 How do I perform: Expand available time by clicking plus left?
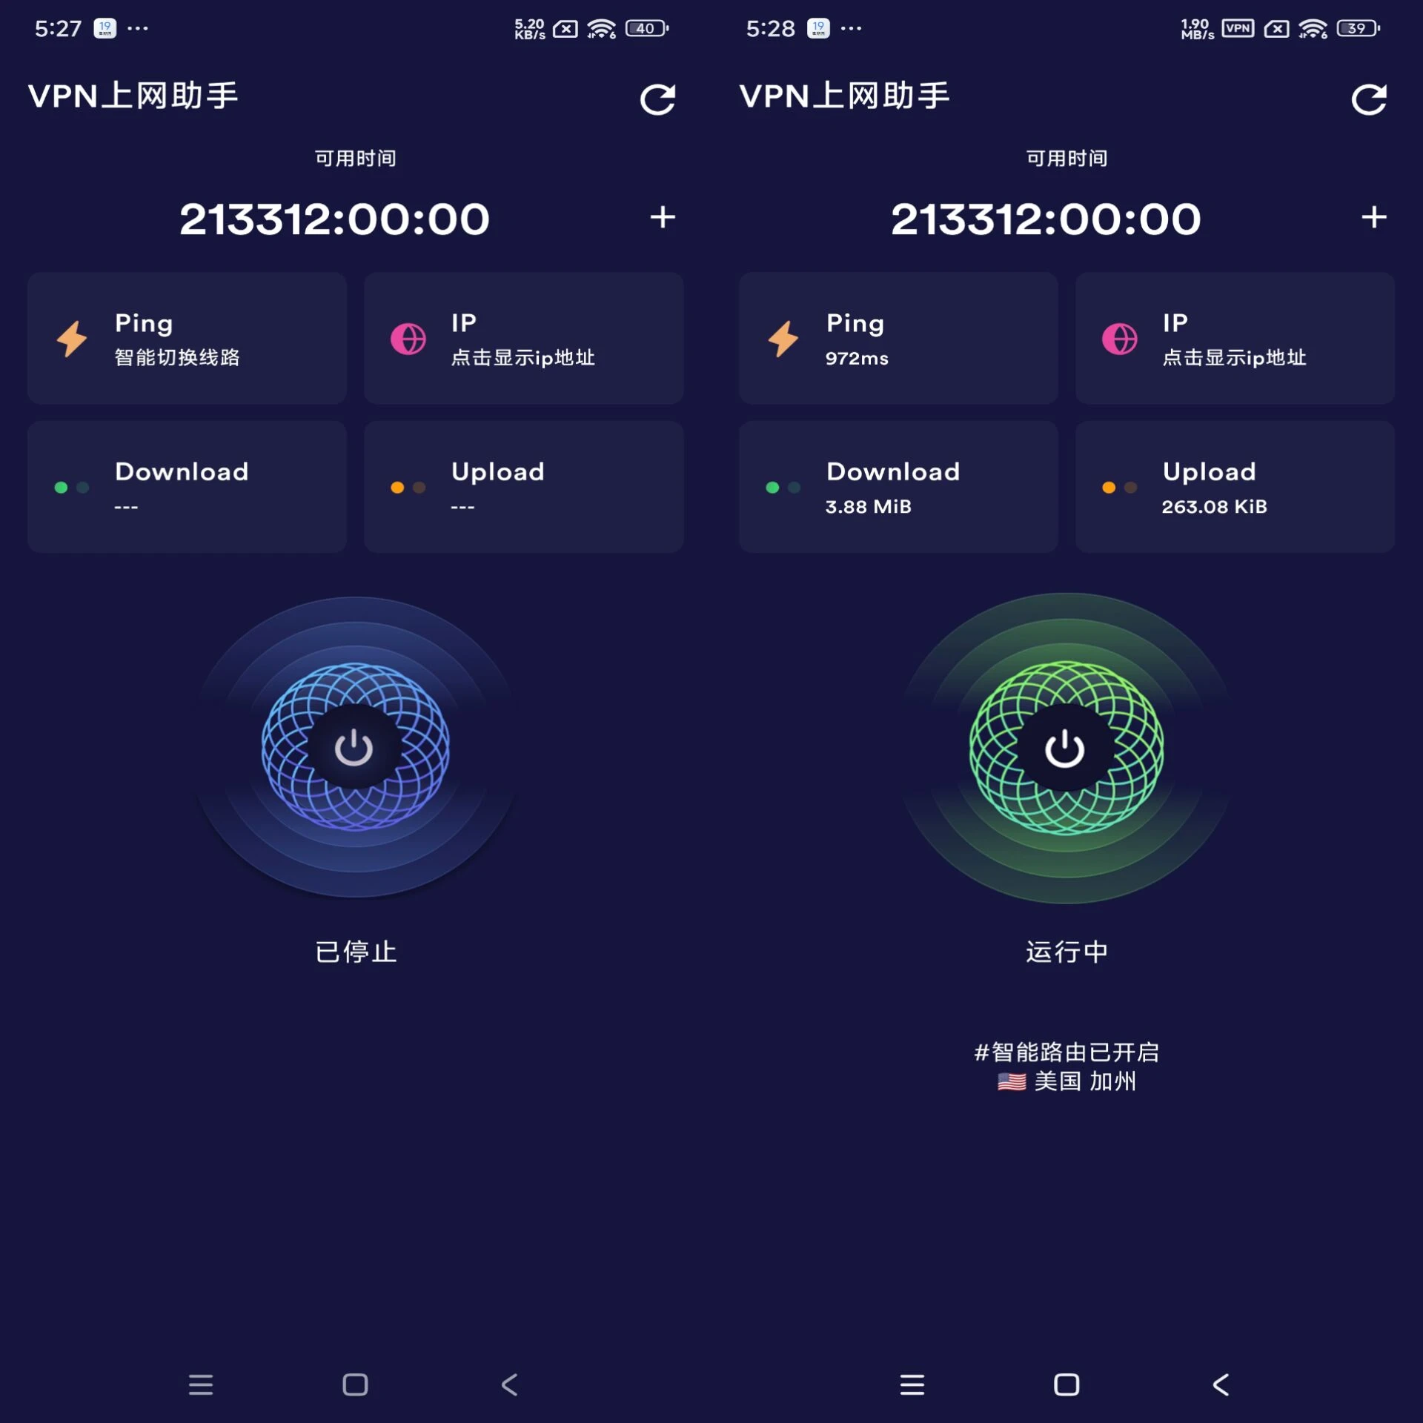coord(665,218)
